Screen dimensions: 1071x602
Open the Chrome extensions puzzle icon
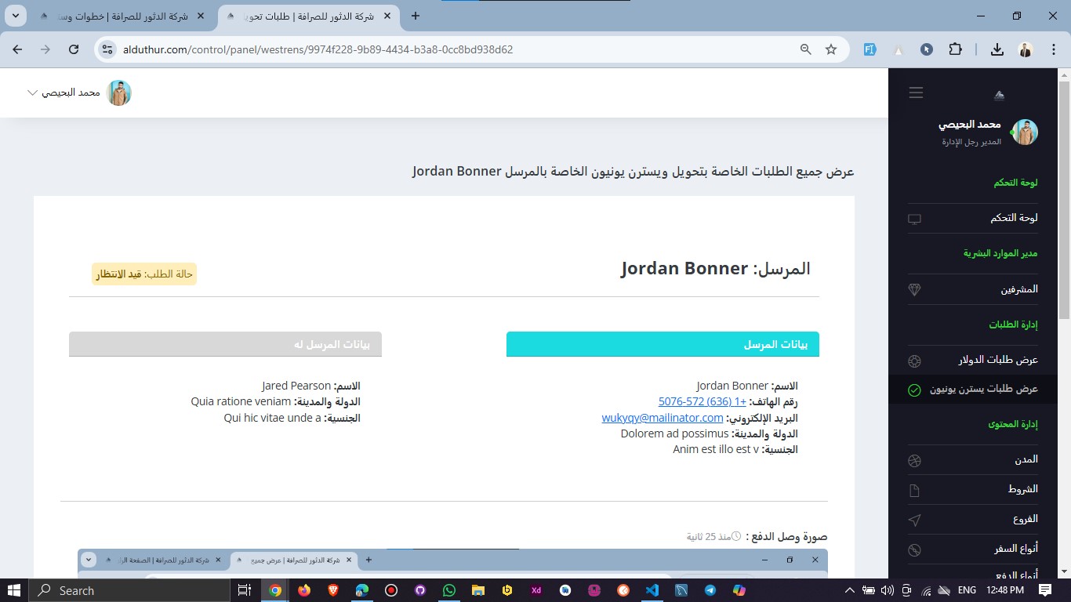955,49
